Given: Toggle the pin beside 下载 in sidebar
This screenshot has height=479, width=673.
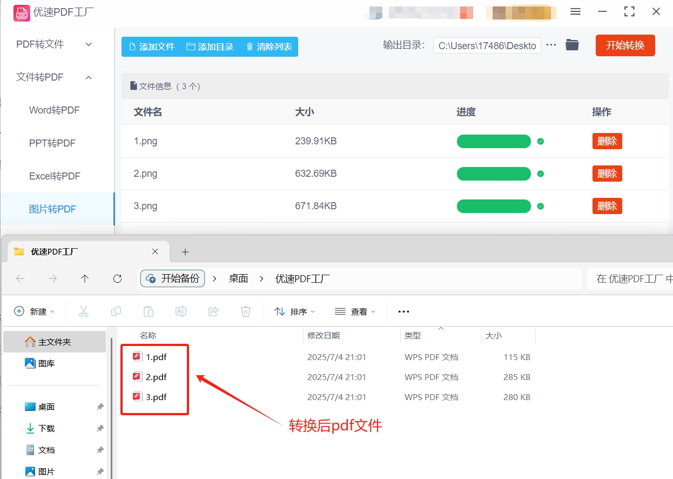Looking at the screenshot, I should click(x=99, y=428).
